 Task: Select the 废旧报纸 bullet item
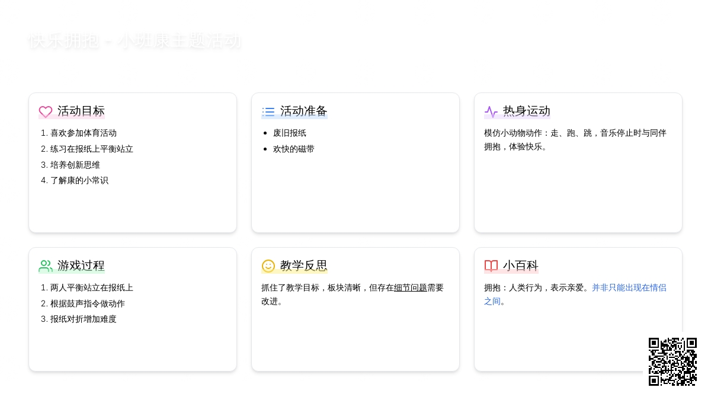(290, 133)
